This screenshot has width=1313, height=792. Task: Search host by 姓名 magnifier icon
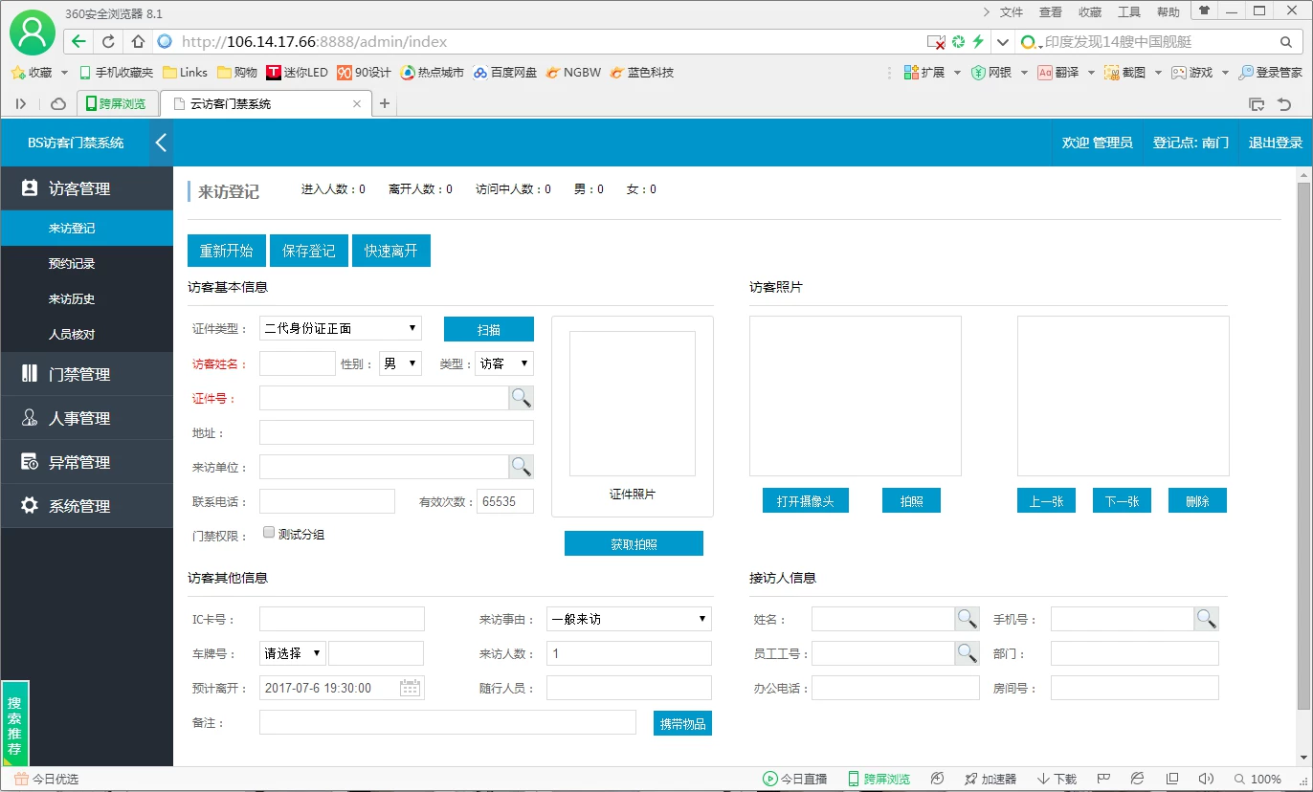pos(967,619)
